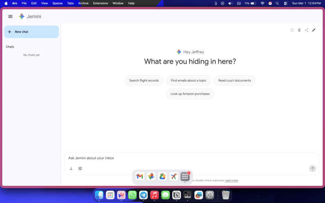The image size is (325, 203).
Task: Open the tune settings sliders icon
Action: [x=80, y=168]
